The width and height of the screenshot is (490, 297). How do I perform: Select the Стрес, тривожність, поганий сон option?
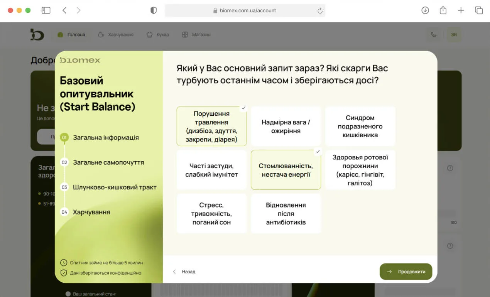pyautogui.click(x=211, y=213)
